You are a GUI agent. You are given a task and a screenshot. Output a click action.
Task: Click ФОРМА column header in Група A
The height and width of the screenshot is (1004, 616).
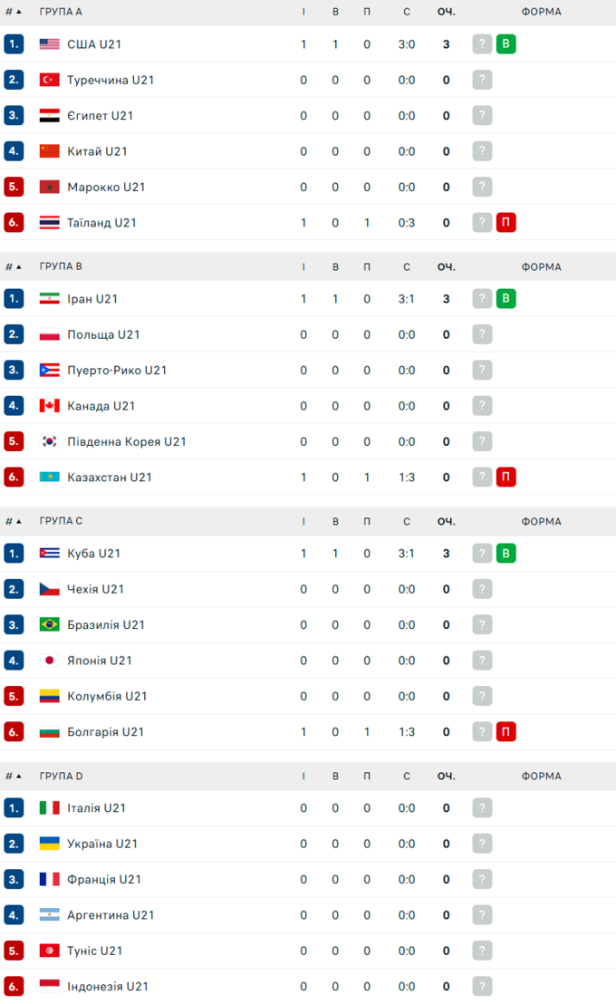541,12
